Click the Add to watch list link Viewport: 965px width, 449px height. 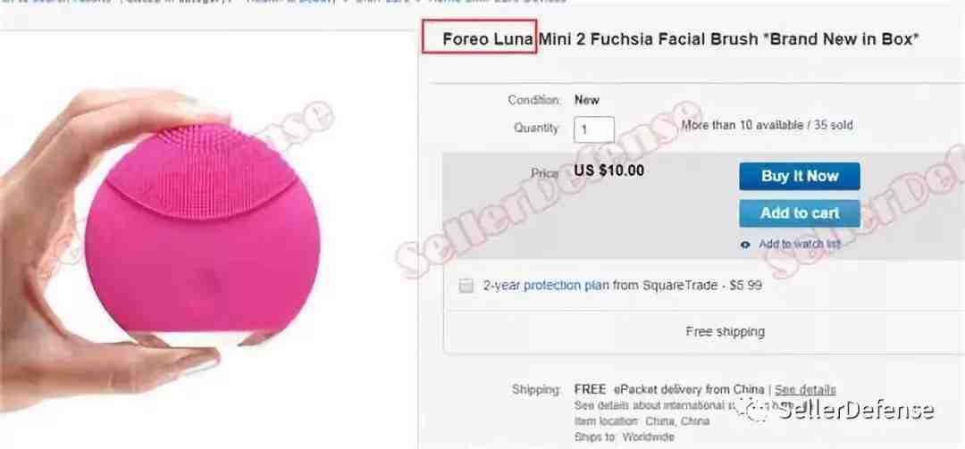[800, 245]
